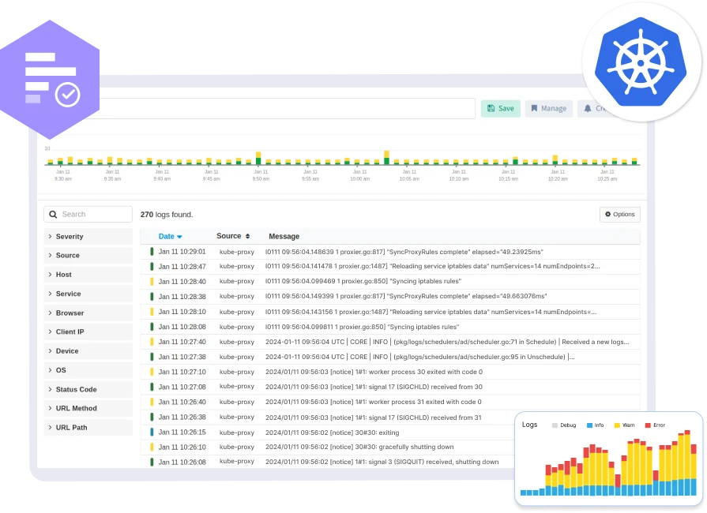Screen dimensions: 707x513
Task: Click the tall histogram bar after 10:00 am
Action: (x=386, y=158)
